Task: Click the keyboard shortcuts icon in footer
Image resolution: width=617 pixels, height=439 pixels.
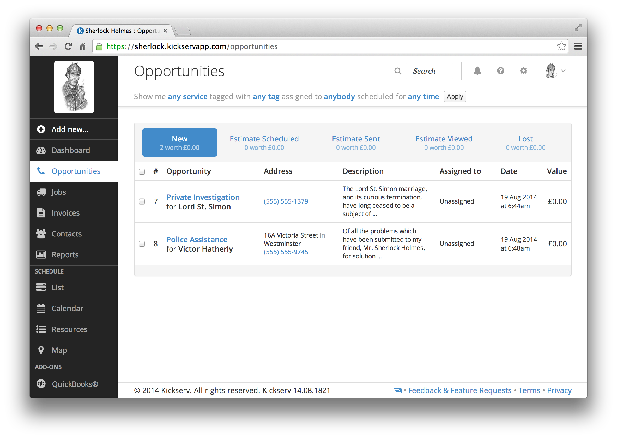Action: click(x=397, y=391)
